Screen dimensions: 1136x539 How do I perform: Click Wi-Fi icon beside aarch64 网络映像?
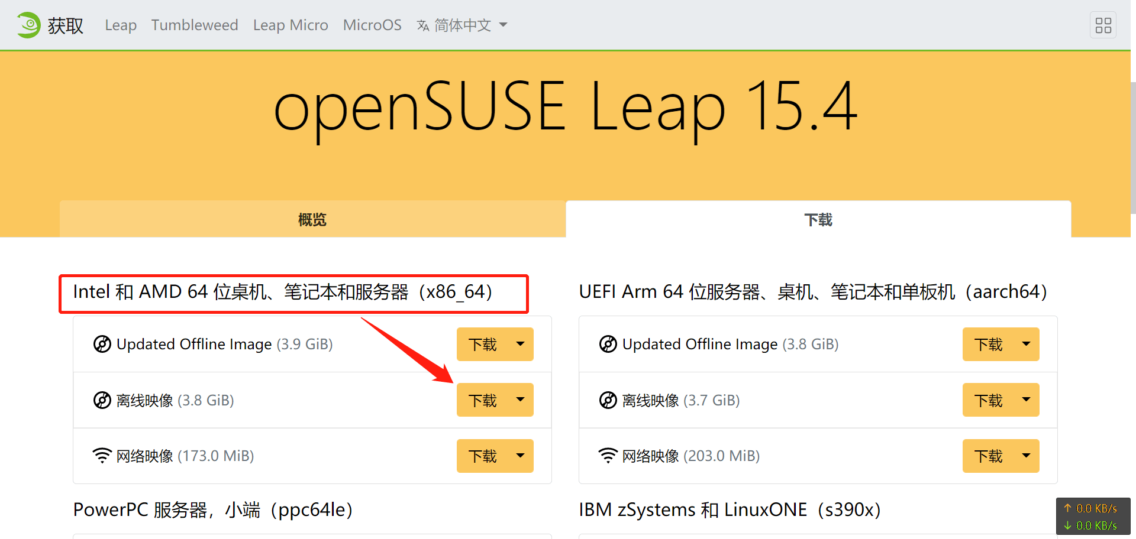tap(608, 456)
